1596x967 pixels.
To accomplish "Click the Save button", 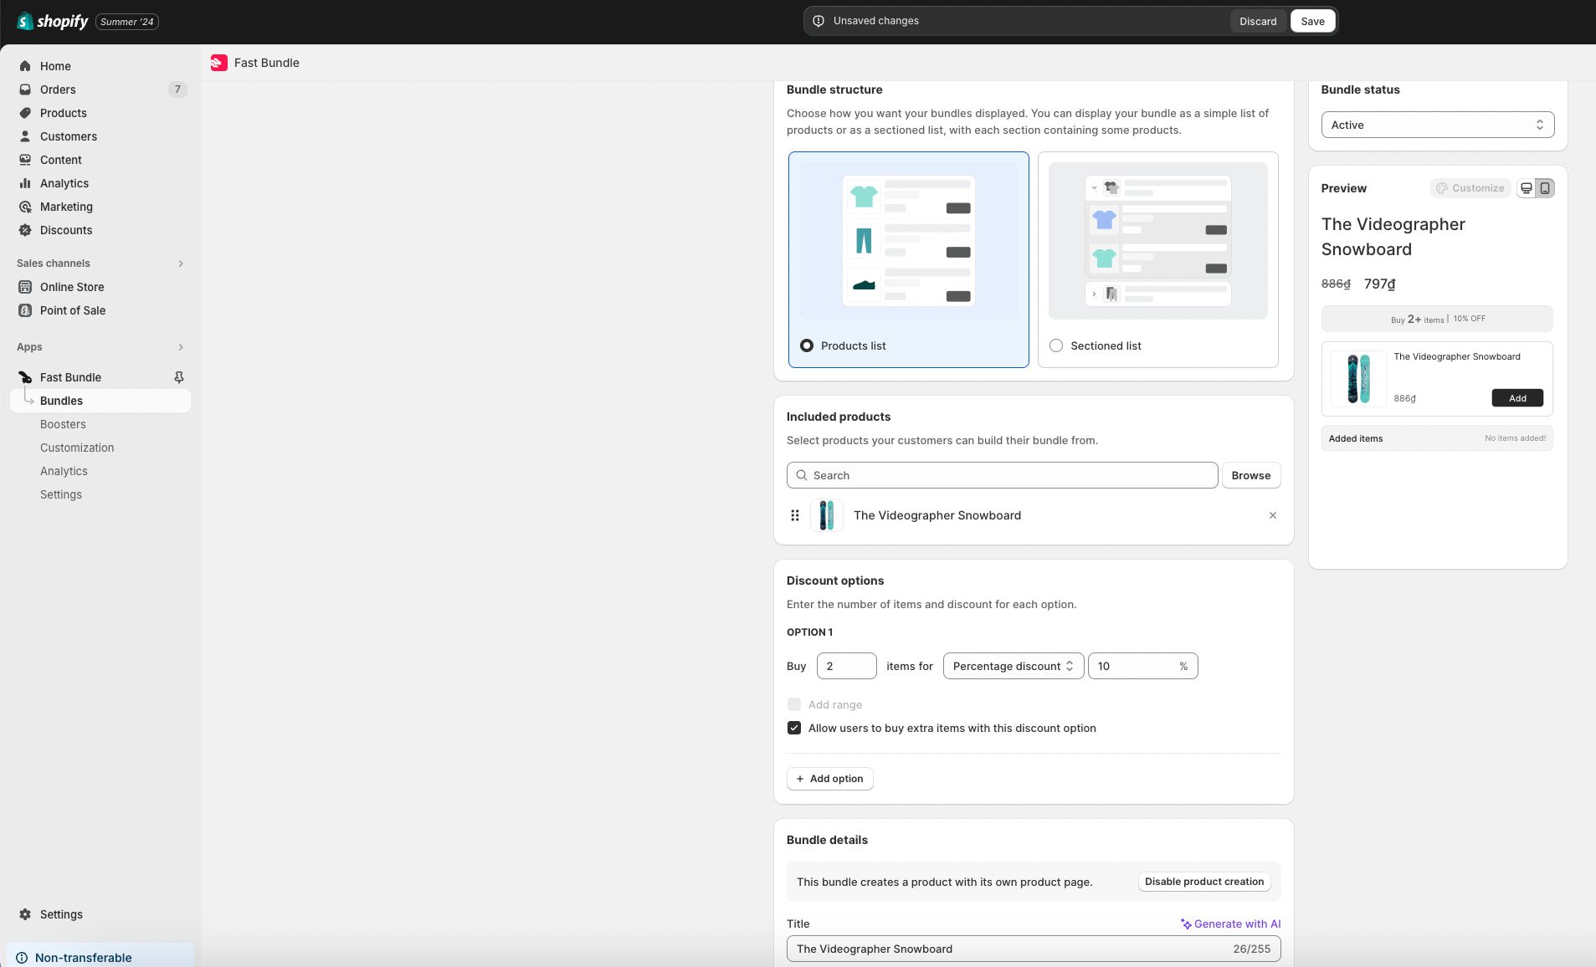I will [1312, 21].
